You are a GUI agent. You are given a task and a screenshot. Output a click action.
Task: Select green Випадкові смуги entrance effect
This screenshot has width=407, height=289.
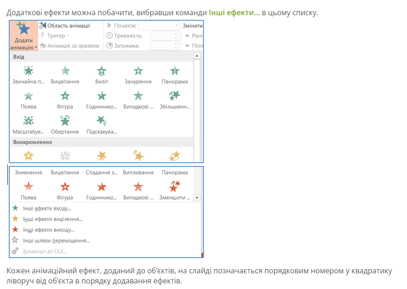coord(138,100)
